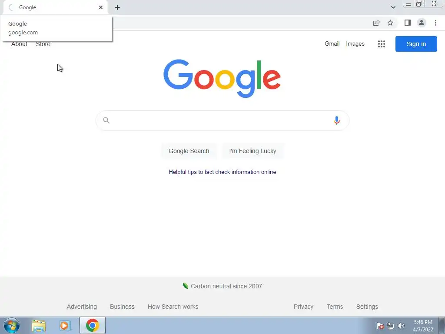Bookmark this page with the star icon
The width and height of the screenshot is (445, 334).
[390, 23]
